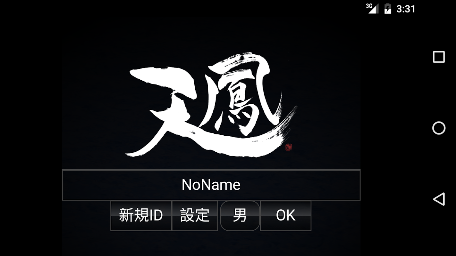Tap the Android home circle icon
This screenshot has width=456, height=256.
pos(439,128)
